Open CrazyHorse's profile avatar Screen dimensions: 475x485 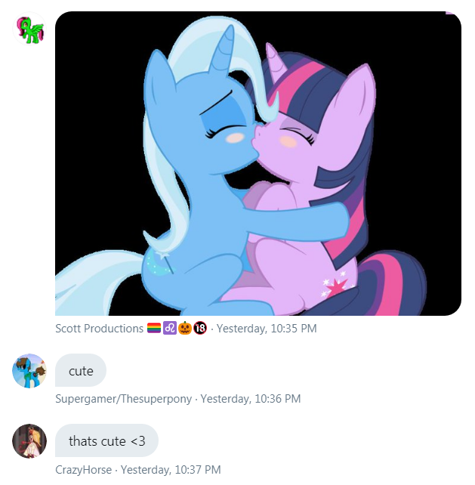point(29,440)
